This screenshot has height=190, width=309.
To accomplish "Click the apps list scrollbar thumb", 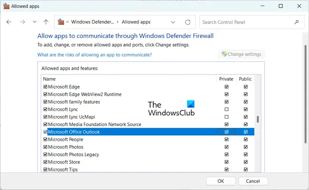I will [257, 119].
